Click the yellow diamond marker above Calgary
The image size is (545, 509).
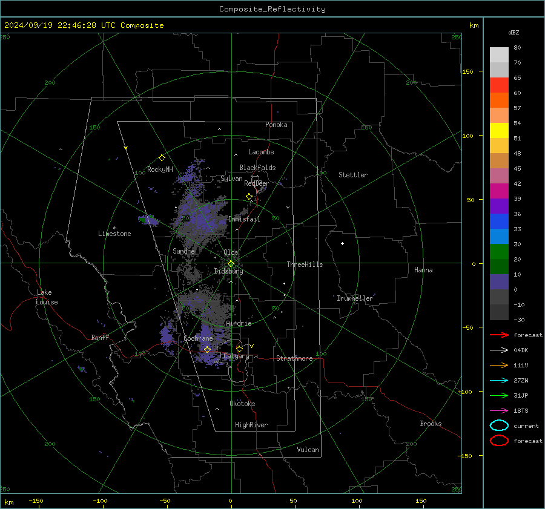tap(239, 349)
